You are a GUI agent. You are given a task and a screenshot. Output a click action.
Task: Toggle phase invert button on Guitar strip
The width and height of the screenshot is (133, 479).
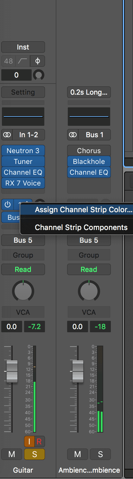pyautogui.click(x=37, y=61)
